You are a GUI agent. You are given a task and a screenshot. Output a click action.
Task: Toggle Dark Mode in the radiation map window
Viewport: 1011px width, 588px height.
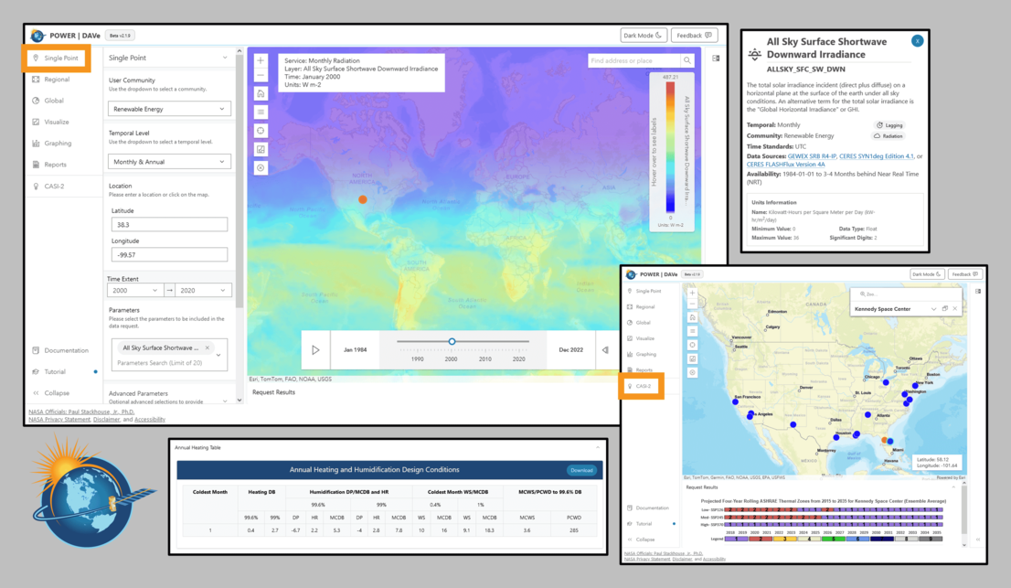[x=643, y=36]
